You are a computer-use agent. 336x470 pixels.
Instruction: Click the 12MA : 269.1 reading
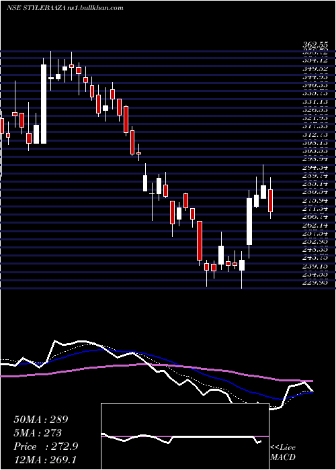pos(44,459)
